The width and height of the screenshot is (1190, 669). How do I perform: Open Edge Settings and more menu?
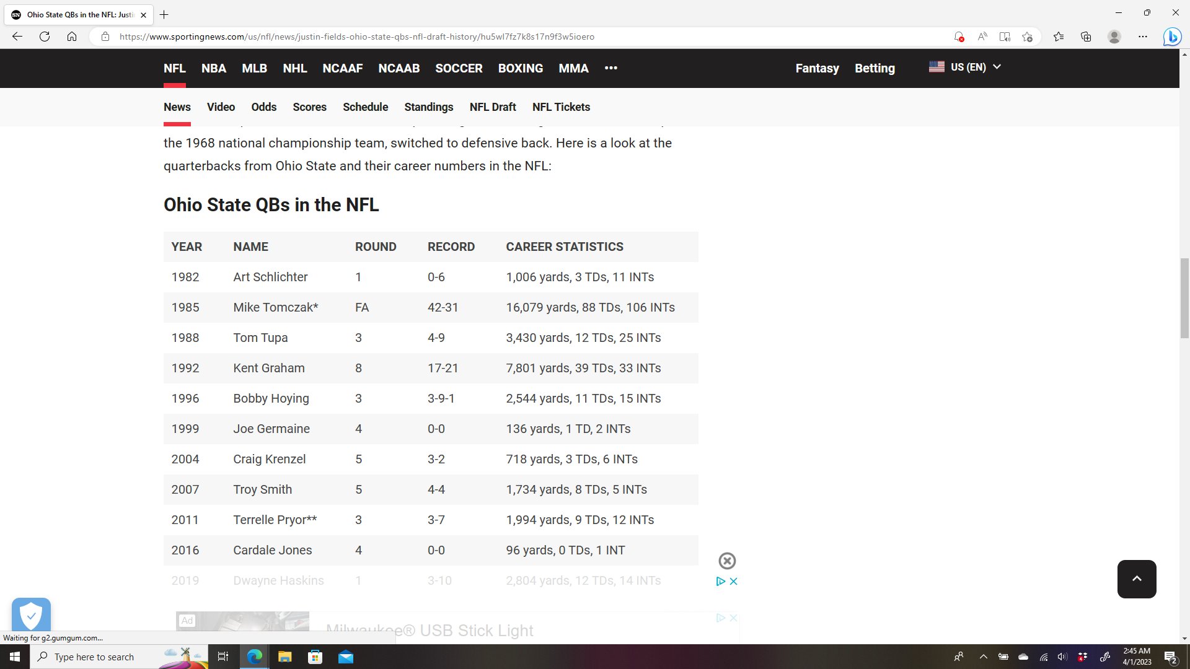click(x=1143, y=37)
